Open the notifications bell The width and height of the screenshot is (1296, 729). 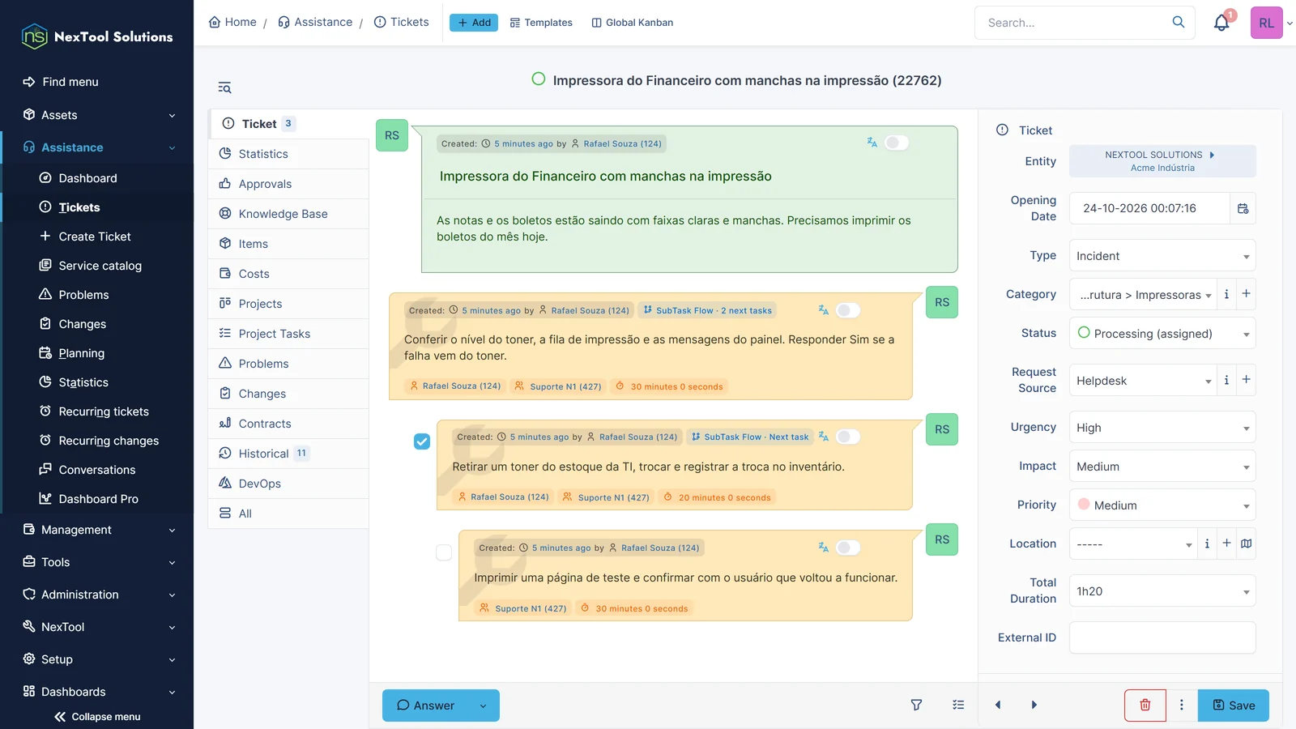(x=1221, y=23)
